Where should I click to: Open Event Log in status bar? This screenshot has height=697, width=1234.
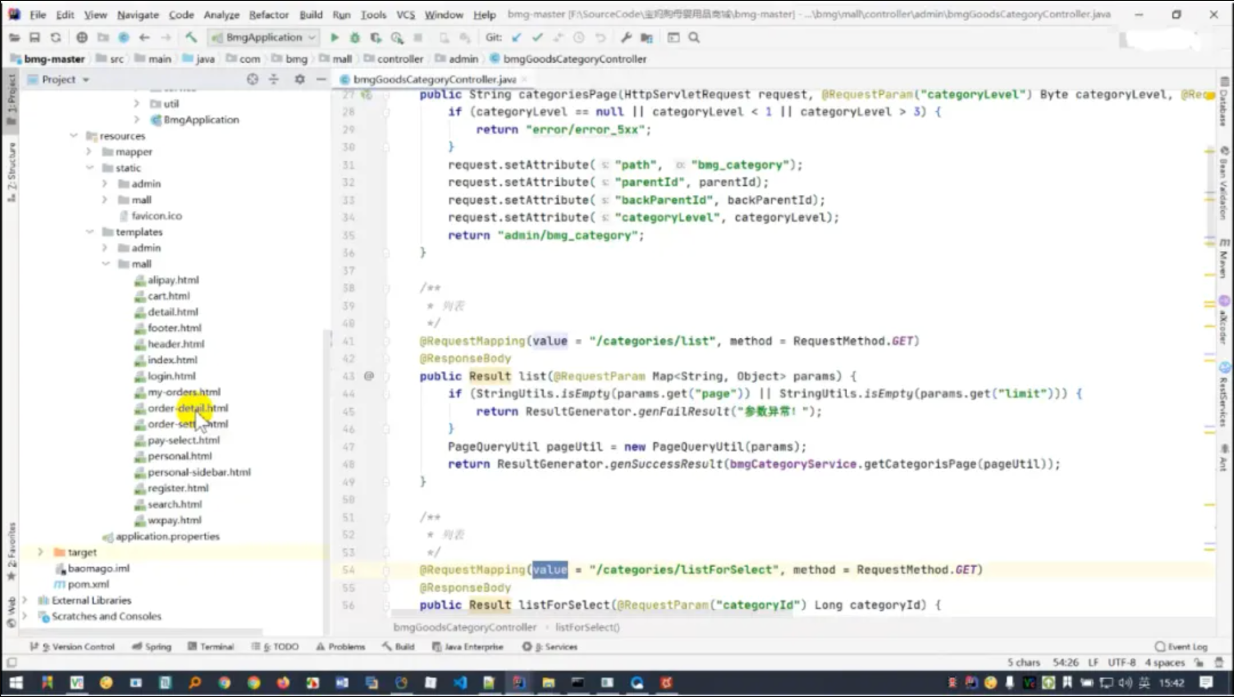1181,647
